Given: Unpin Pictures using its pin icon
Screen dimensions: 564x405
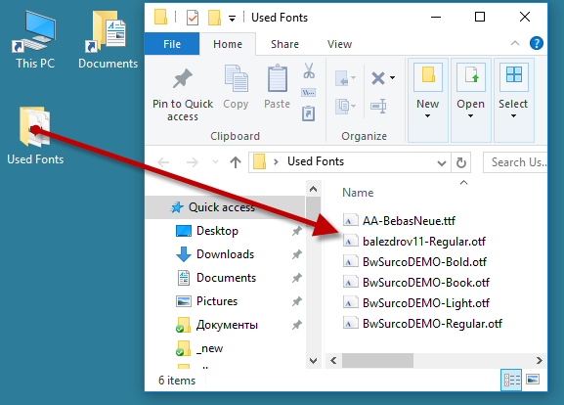Looking at the screenshot, I should (297, 301).
